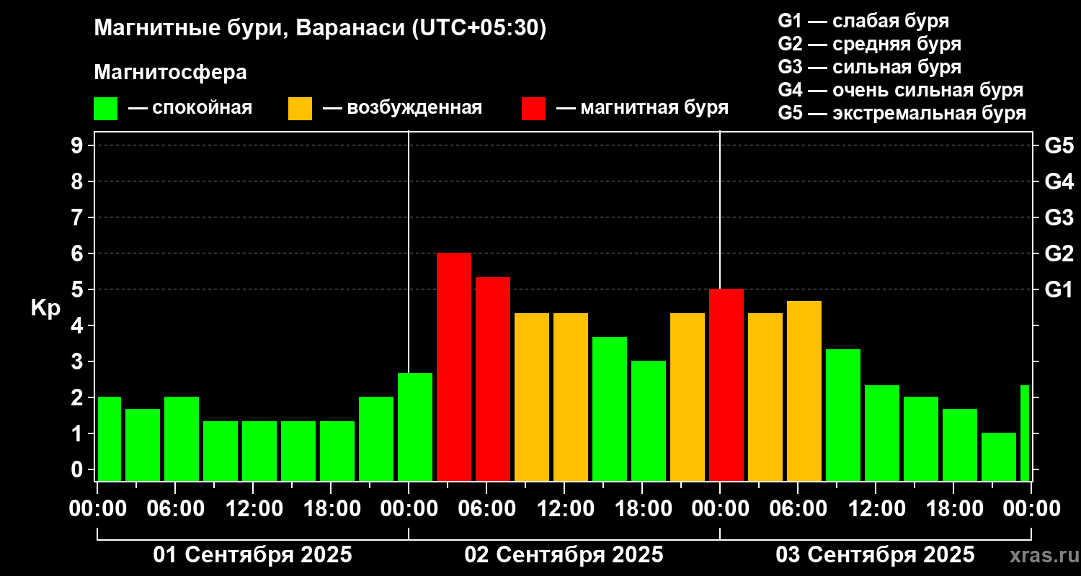The height and width of the screenshot is (576, 1081).
Task: Click the tallest red bar reaching Kp 6
Action: coord(454,366)
